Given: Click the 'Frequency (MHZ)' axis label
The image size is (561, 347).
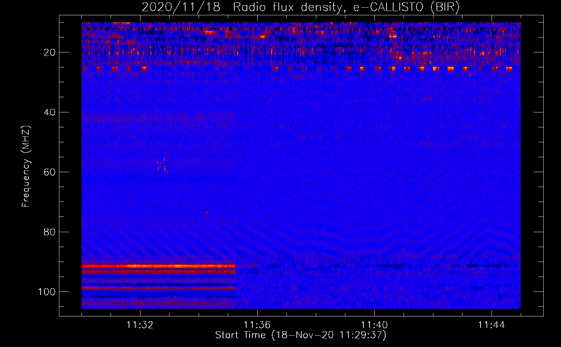Looking at the screenshot, I should click(26, 167).
